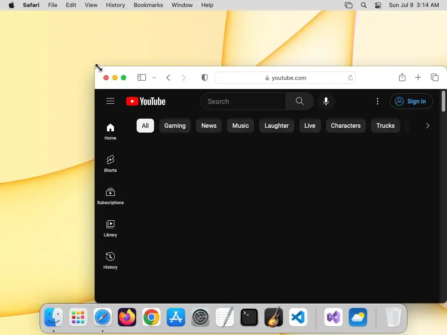Close the Safari window with the red button

point(106,78)
